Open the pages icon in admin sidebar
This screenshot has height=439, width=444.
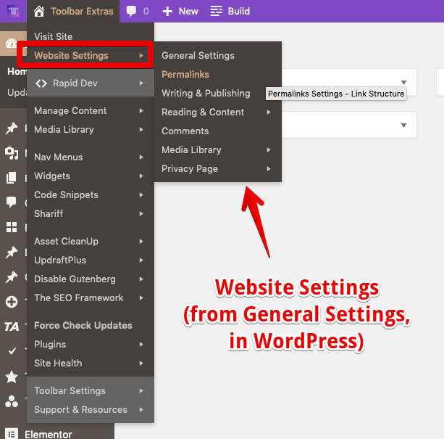12,178
